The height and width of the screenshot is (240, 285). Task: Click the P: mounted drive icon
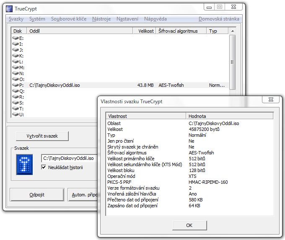[16, 85]
